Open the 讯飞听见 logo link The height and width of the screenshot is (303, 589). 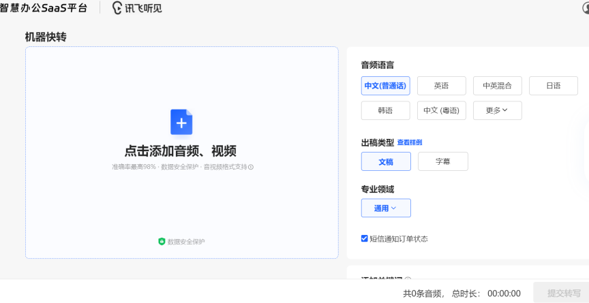[x=138, y=7]
